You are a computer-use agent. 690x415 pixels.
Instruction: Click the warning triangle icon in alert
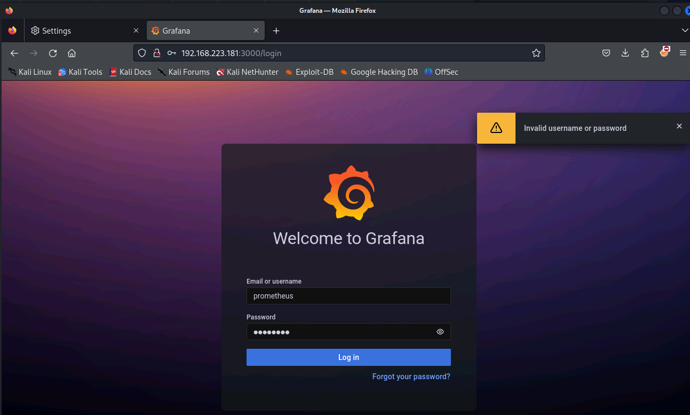[x=496, y=128]
